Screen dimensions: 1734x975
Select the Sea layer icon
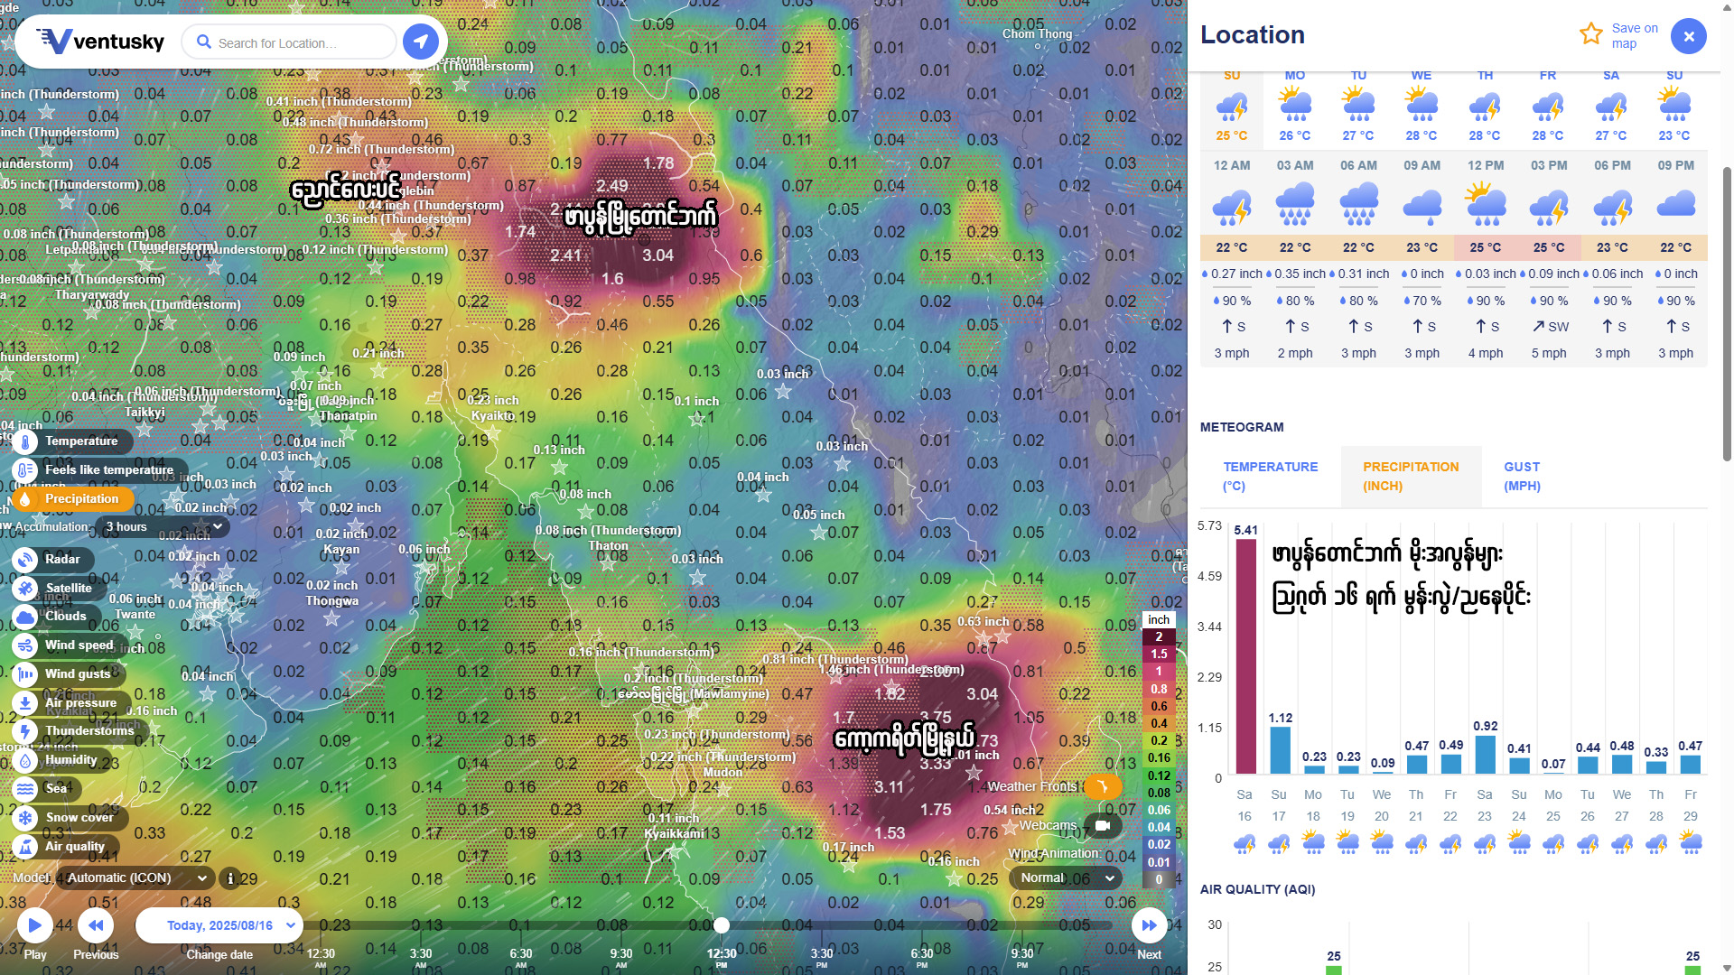pyautogui.click(x=25, y=789)
